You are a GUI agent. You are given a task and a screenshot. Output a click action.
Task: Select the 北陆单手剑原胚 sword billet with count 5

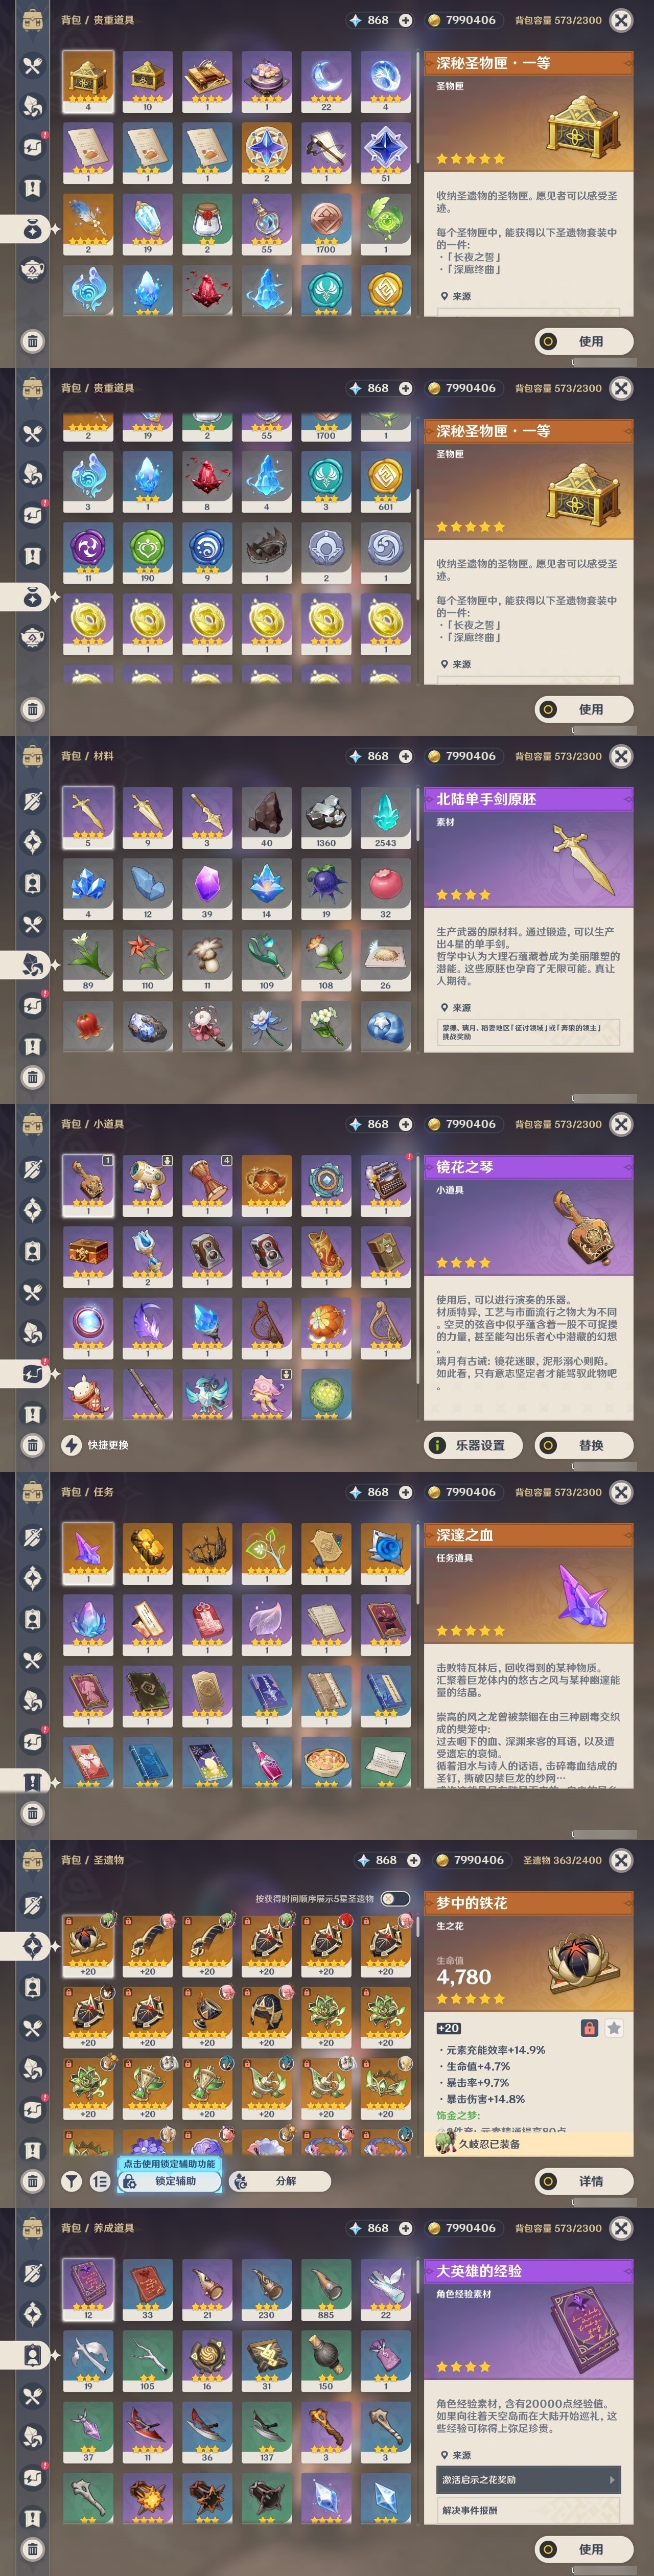coord(87,816)
